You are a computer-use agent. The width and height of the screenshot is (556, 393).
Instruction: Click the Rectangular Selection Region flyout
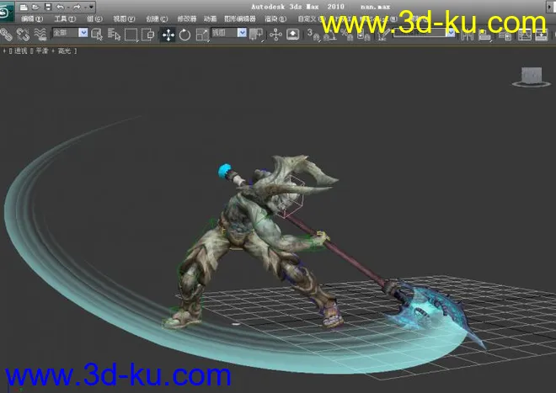[x=131, y=35]
